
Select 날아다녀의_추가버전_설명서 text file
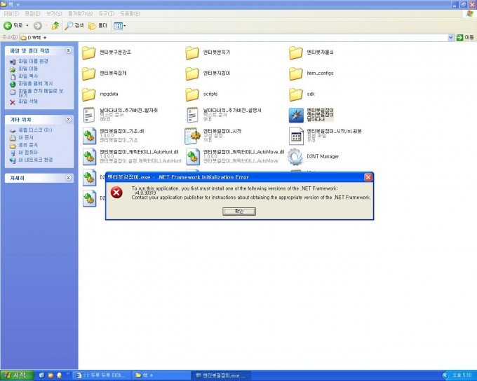[224, 115]
